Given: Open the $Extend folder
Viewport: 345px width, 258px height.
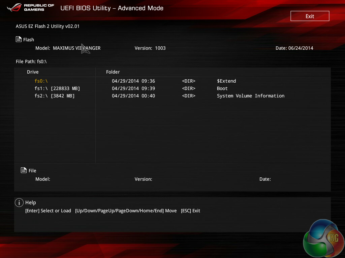Looking at the screenshot, I should 226,81.
